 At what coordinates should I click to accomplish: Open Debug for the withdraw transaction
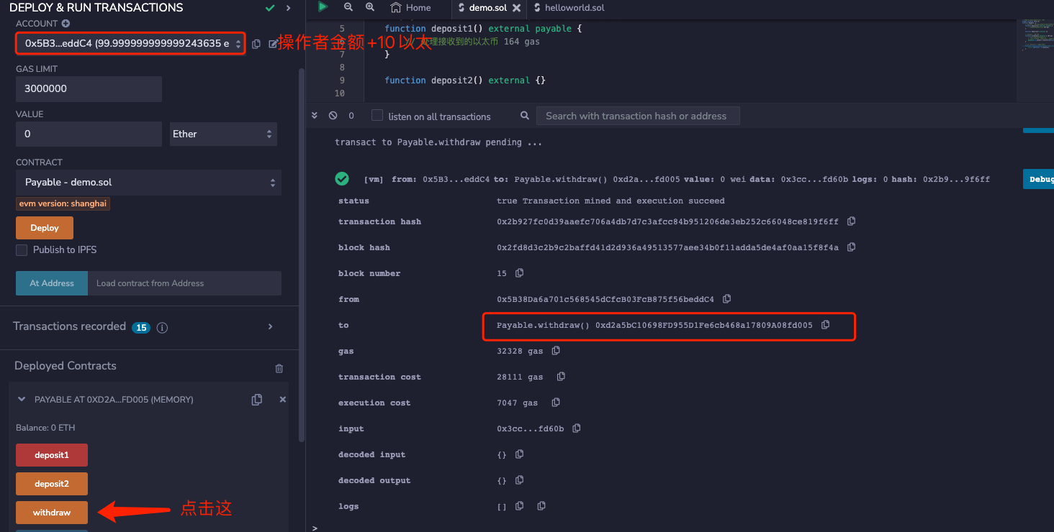point(1038,180)
